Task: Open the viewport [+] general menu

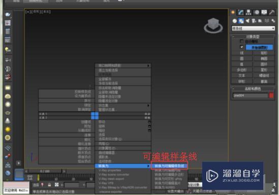Action: click(28, 12)
